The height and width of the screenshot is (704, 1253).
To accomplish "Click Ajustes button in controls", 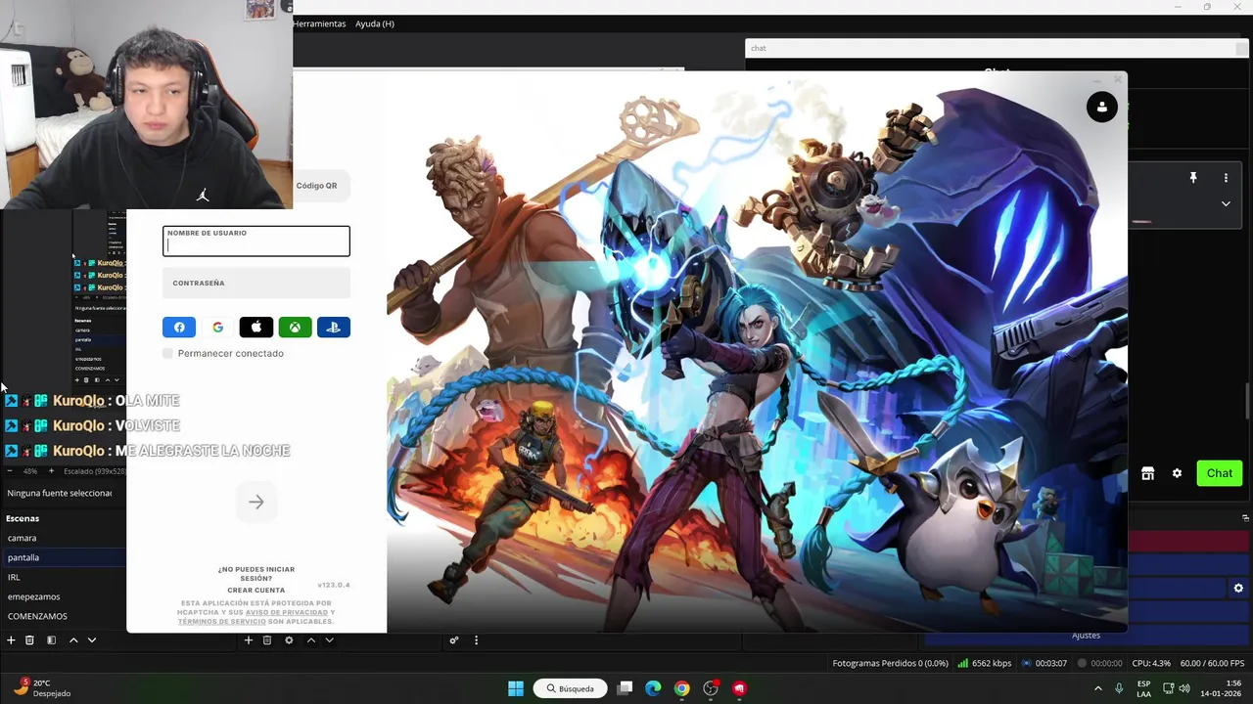I will coord(1086,636).
